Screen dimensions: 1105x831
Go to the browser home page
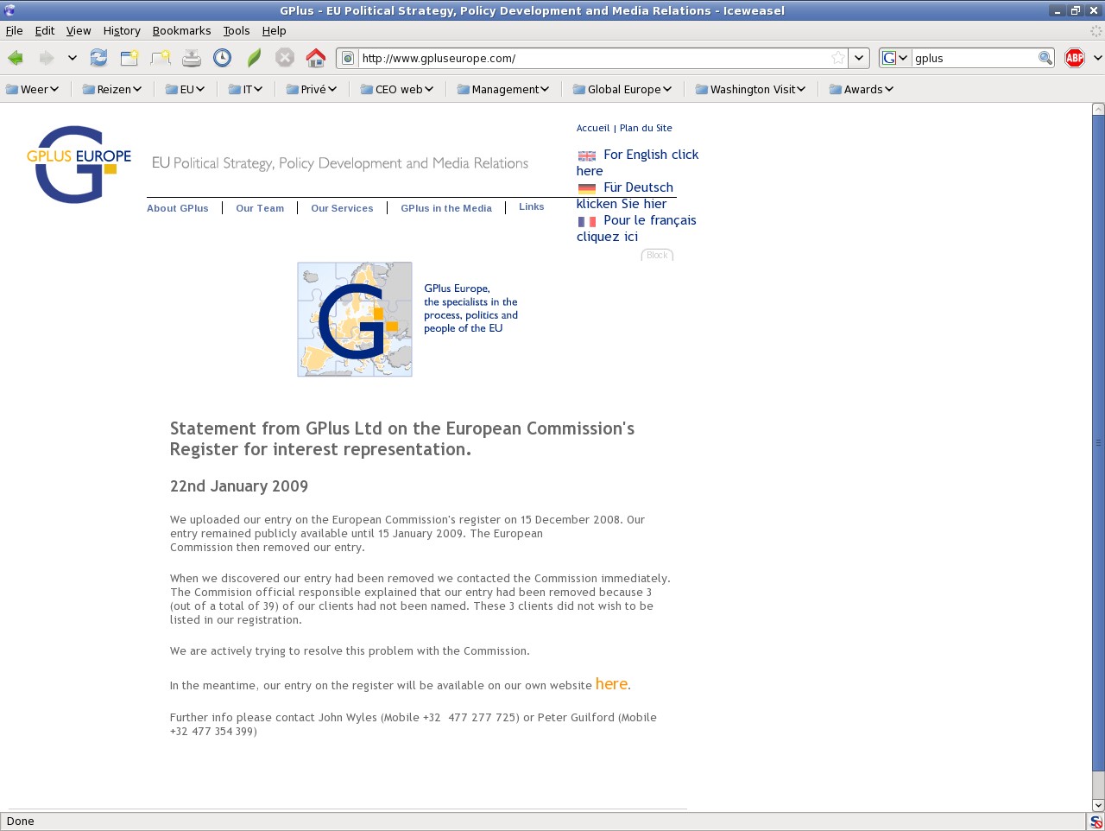(x=316, y=58)
